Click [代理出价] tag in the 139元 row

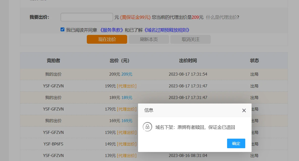click(126, 156)
